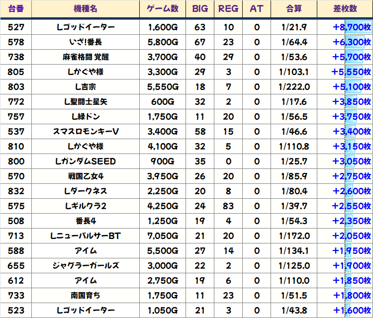373x318 pixels.
Task: Click the 機種名 column header
Action: (x=86, y=9)
